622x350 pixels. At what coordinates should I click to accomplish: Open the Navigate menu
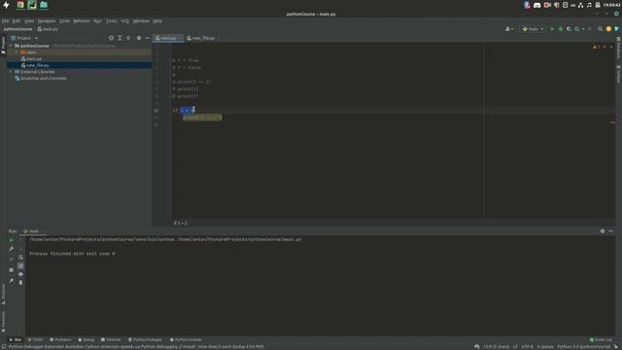(x=47, y=21)
